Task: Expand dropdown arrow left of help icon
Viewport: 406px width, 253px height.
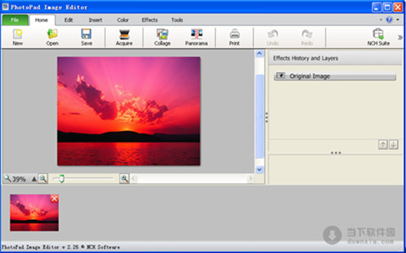Action: click(x=381, y=20)
